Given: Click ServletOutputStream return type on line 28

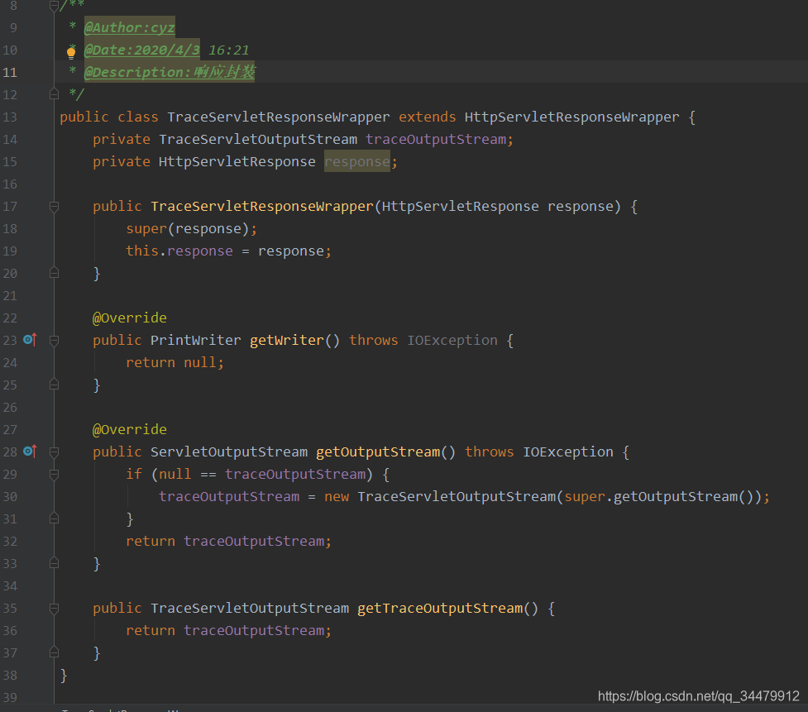Looking at the screenshot, I should coord(229,452).
